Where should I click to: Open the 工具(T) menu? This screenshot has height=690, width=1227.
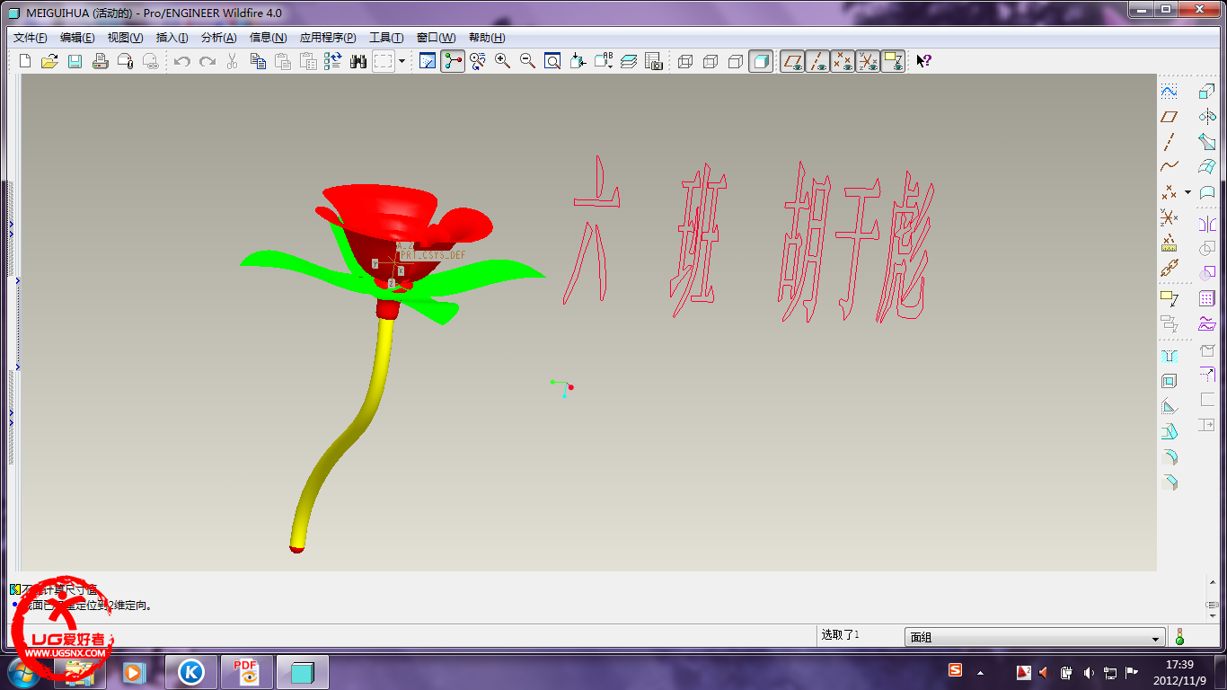click(x=386, y=38)
